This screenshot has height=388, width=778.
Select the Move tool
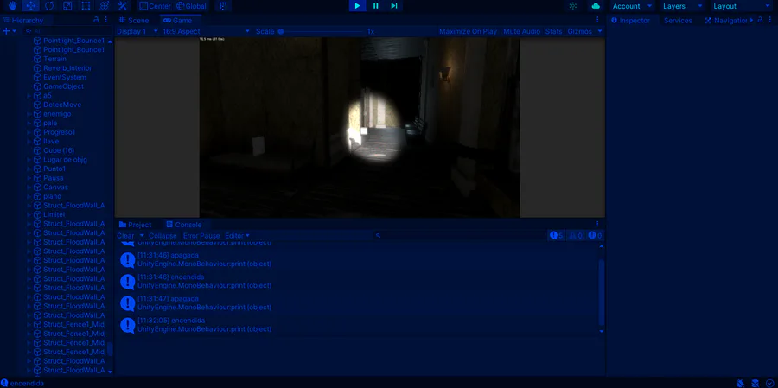click(x=31, y=6)
